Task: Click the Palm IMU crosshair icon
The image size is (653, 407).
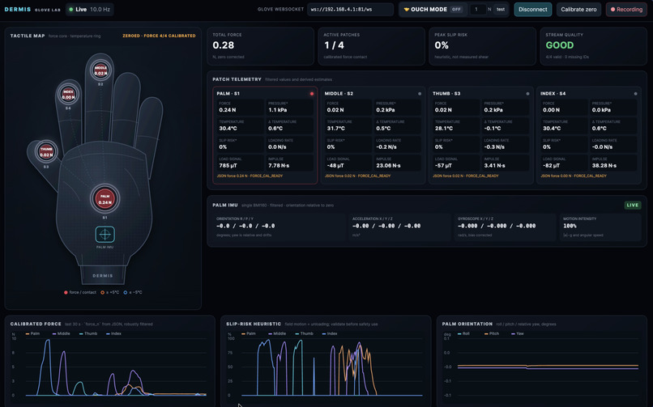Action: point(105,235)
